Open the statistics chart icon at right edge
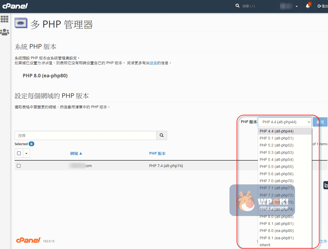Viewport: 328px width, 249px height. pyautogui.click(x=326, y=185)
